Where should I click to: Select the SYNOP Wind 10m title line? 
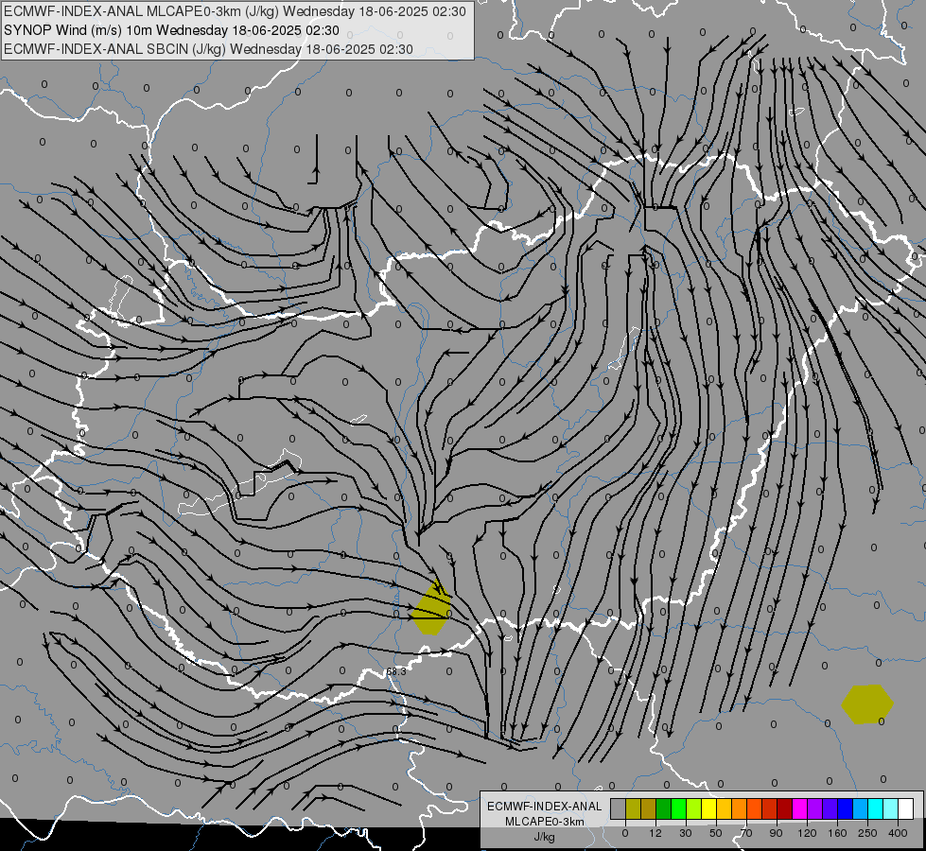[172, 30]
